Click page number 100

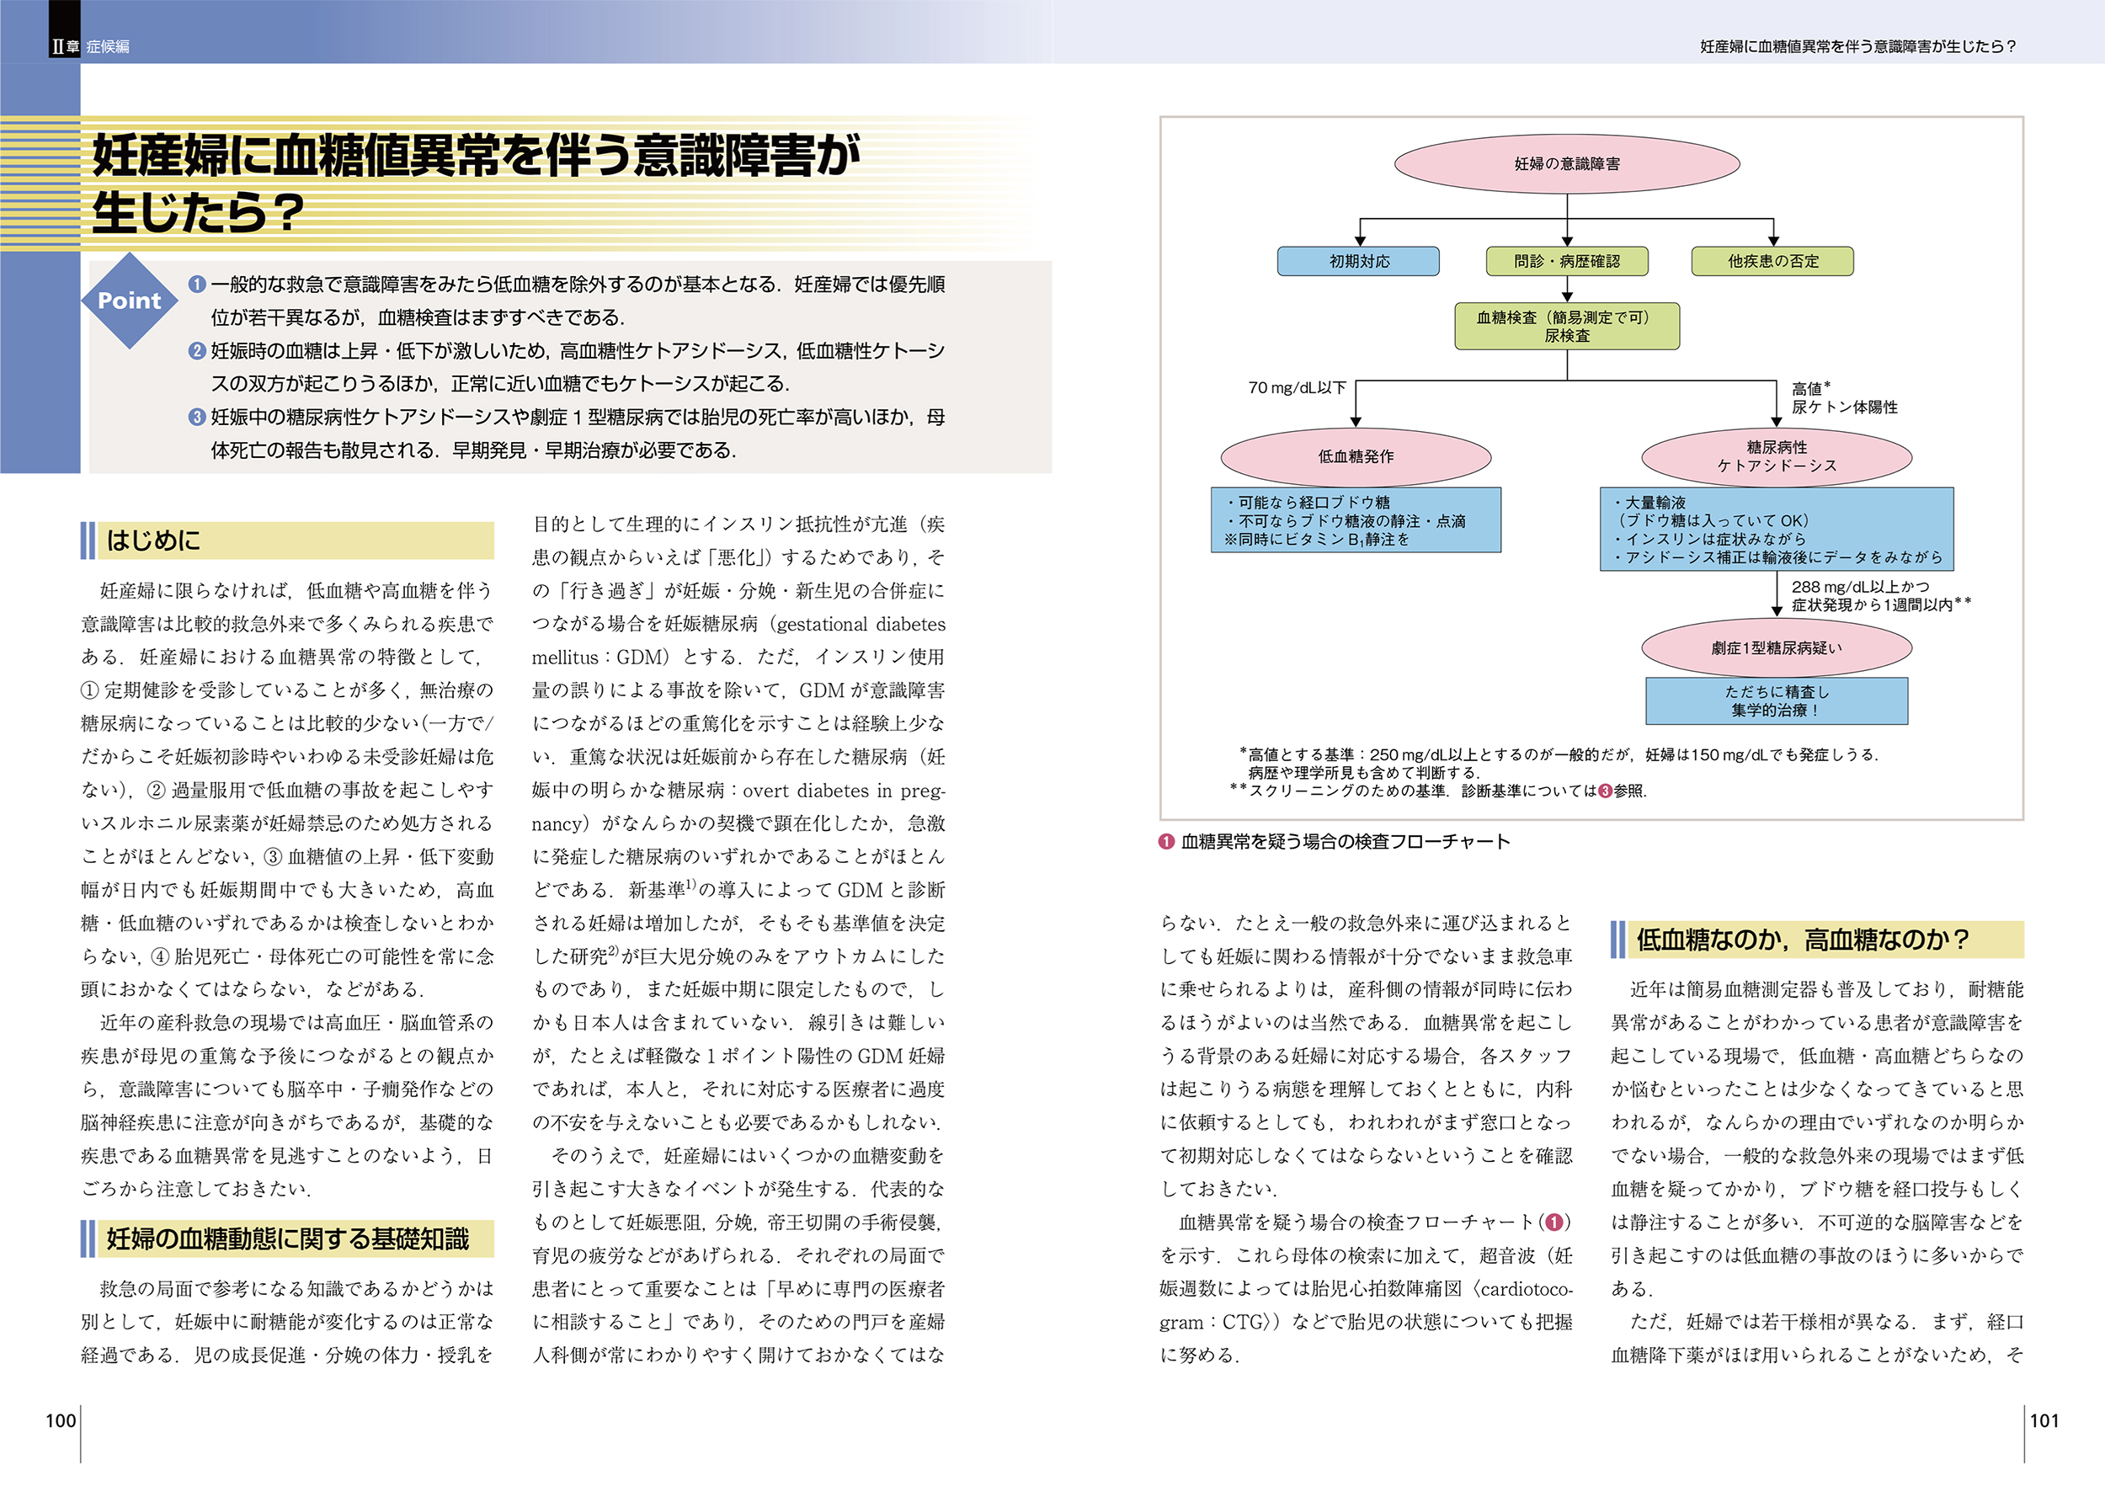coord(61,1421)
